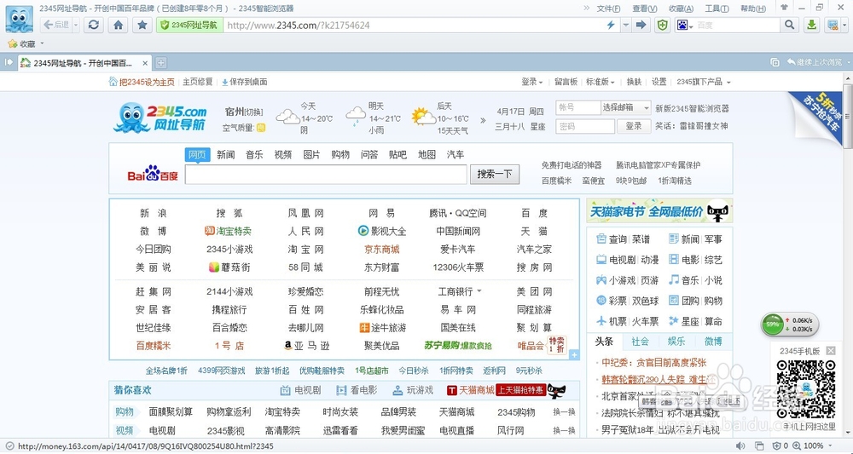Expand the 标准版 version dropdown

tap(600, 82)
